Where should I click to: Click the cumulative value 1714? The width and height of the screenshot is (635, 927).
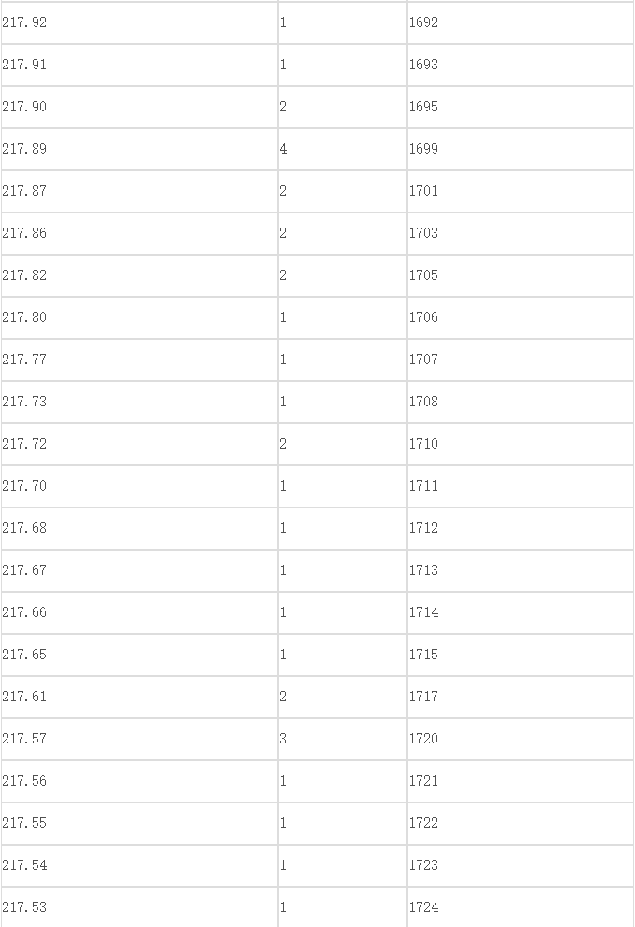click(x=521, y=612)
